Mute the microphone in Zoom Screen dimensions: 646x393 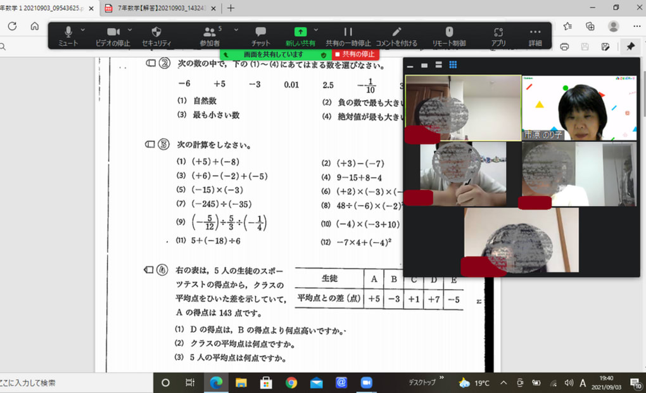(x=70, y=30)
